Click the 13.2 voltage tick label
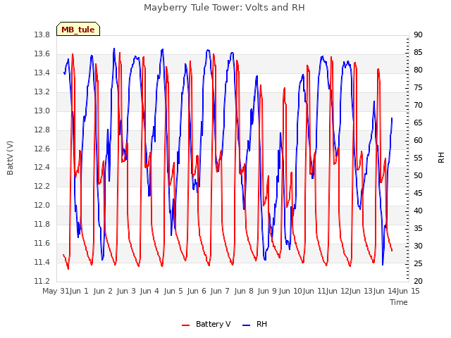 42,92
